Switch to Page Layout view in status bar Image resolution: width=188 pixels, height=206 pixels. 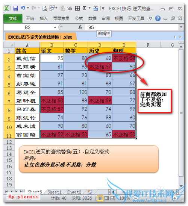106,198
